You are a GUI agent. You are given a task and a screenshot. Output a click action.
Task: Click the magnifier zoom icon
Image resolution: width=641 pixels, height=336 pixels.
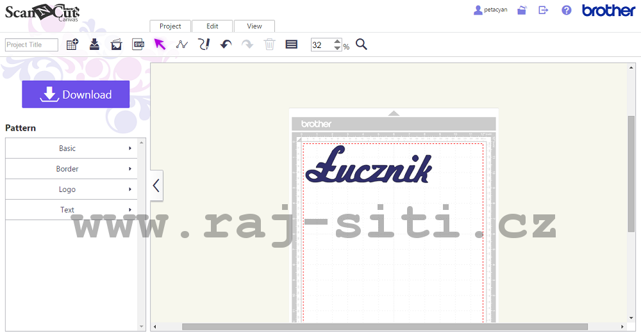(x=362, y=45)
